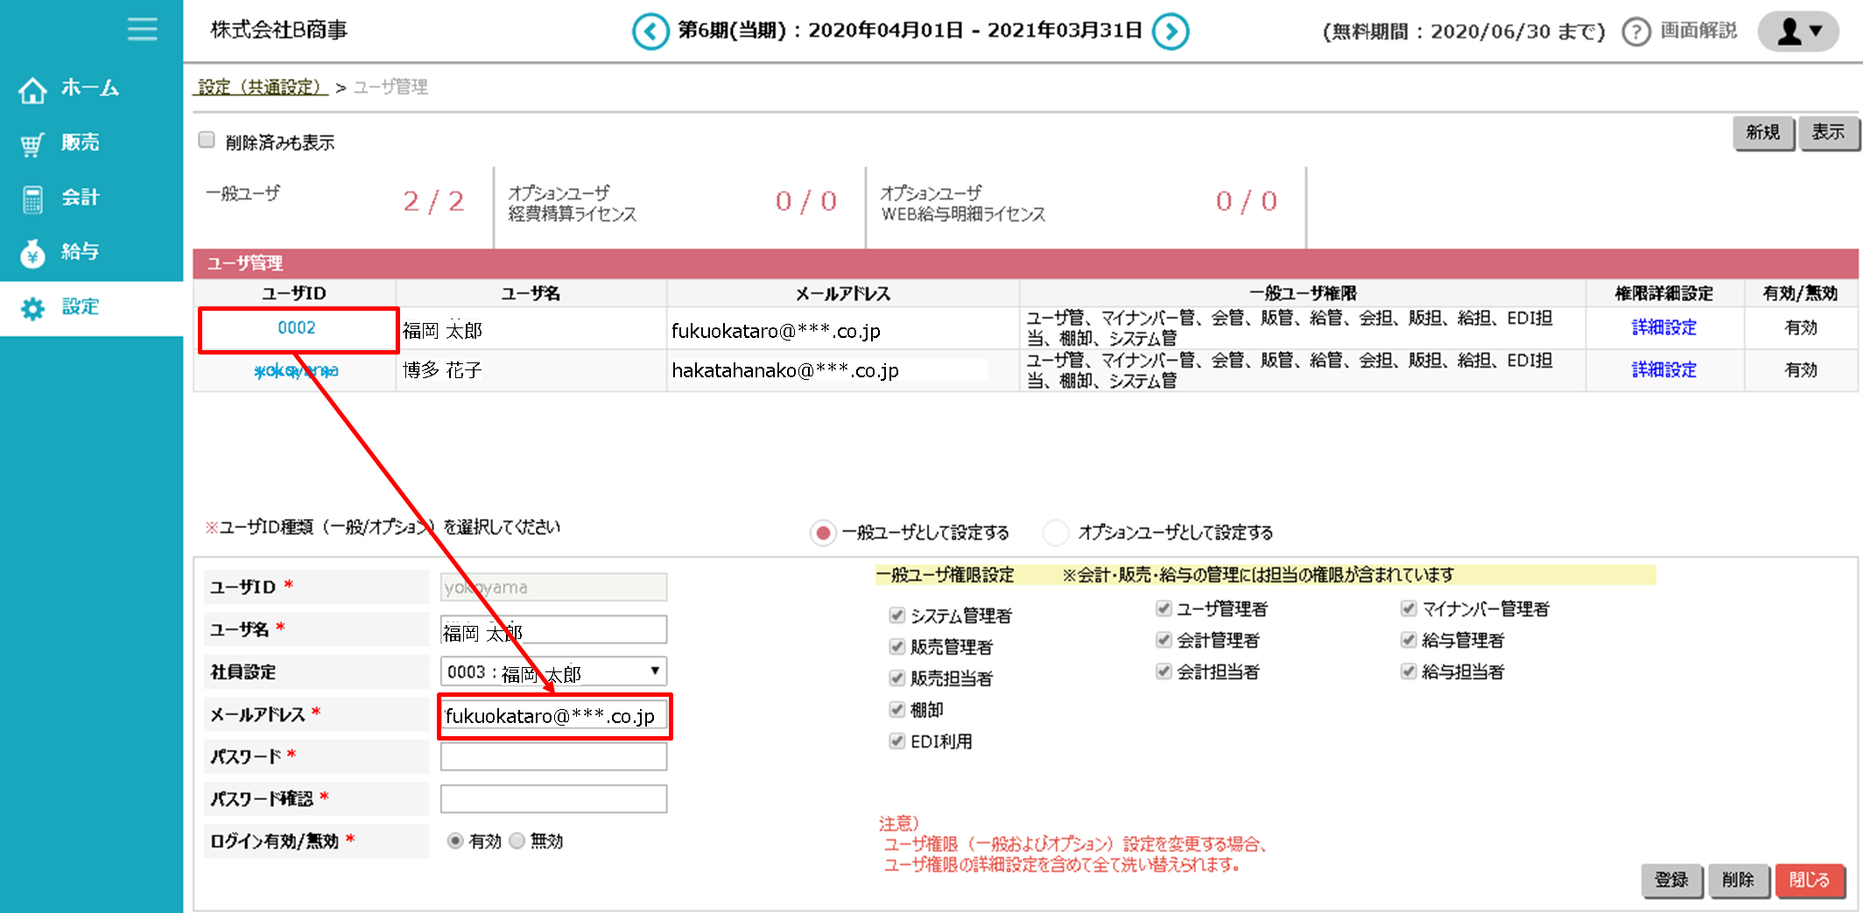Enable the 削除済みも表示 checkbox
Viewport: 1863px width, 913px height.
206,138
